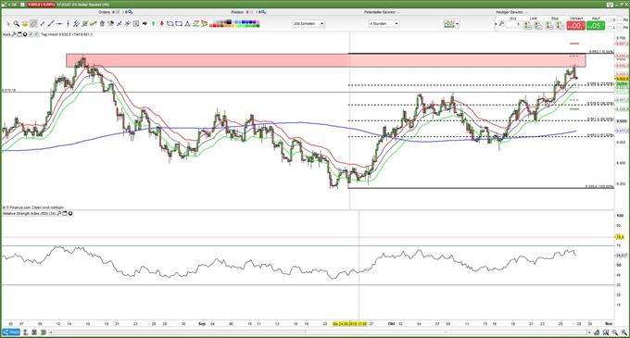
Task: Click the wrench icon next to Anz field
Action: 501,24
